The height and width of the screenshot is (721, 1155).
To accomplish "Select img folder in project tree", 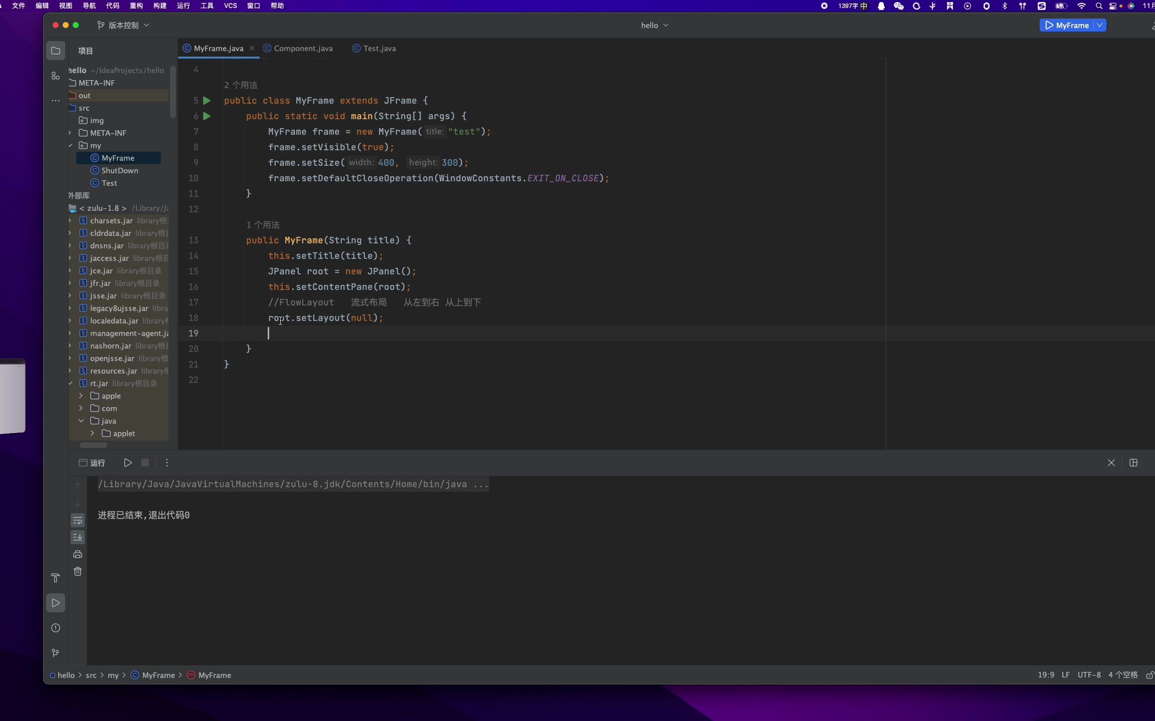I will click(92, 120).
